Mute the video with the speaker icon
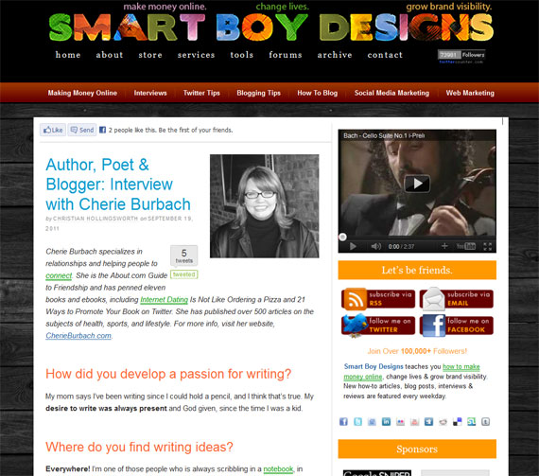This screenshot has width=539, height=476. (x=376, y=246)
